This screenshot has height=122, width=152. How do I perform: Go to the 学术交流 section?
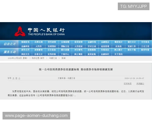pyautogui.click(x=92, y=46)
